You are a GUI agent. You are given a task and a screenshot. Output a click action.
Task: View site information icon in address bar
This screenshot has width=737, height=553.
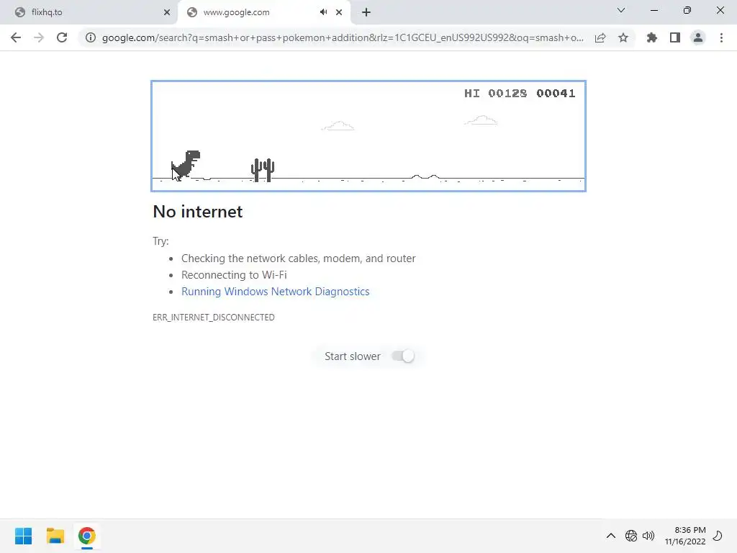coord(90,37)
